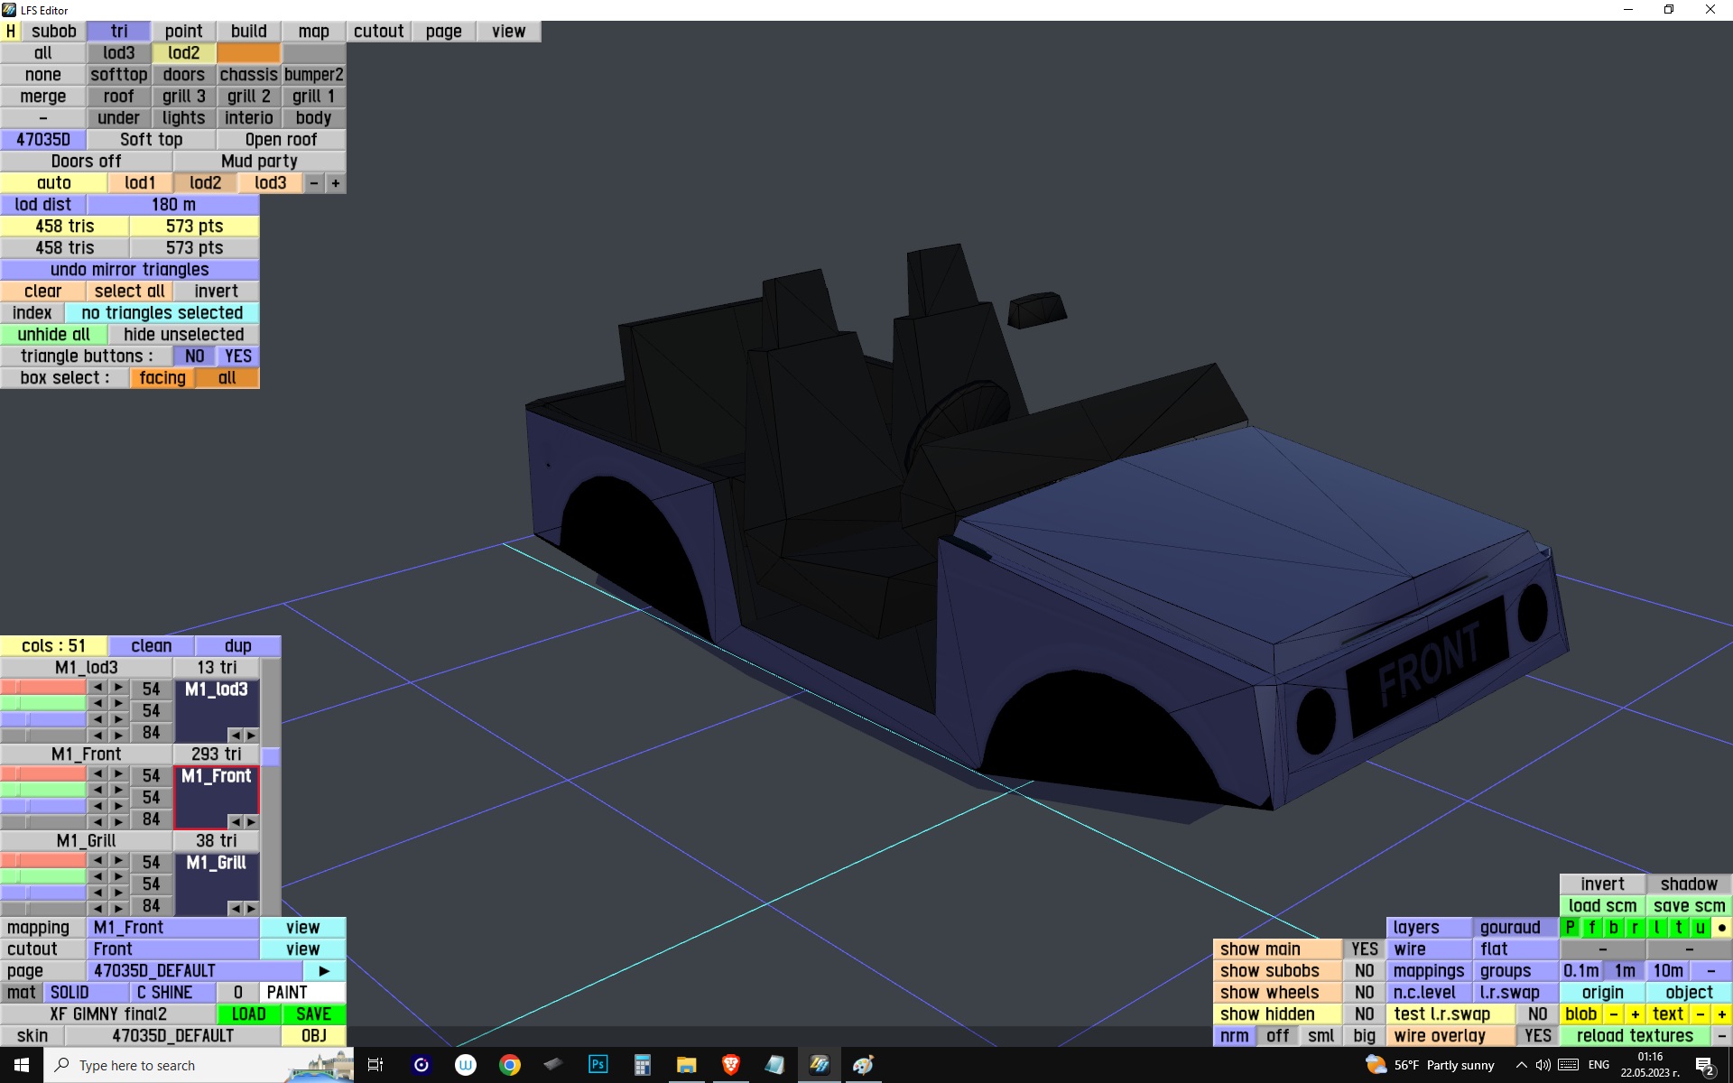Toggle show wheels NO button
This screenshot has height=1083, width=1733.
1364,993
